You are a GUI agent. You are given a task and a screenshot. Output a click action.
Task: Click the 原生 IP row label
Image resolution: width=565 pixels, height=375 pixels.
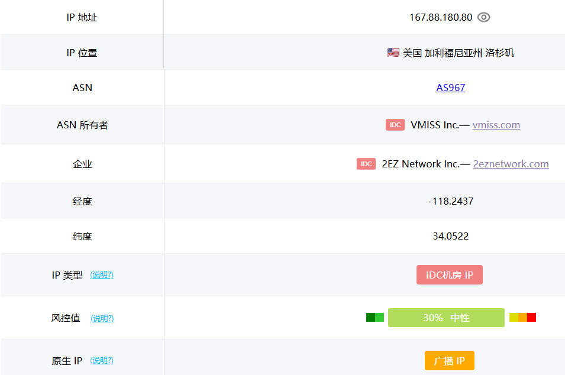pyautogui.click(x=67, y=361)
